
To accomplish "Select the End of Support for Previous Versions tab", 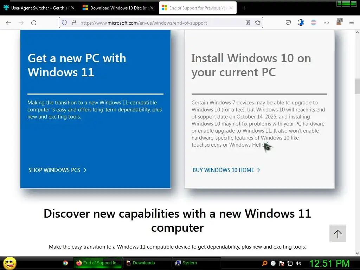I will (198, 8).
